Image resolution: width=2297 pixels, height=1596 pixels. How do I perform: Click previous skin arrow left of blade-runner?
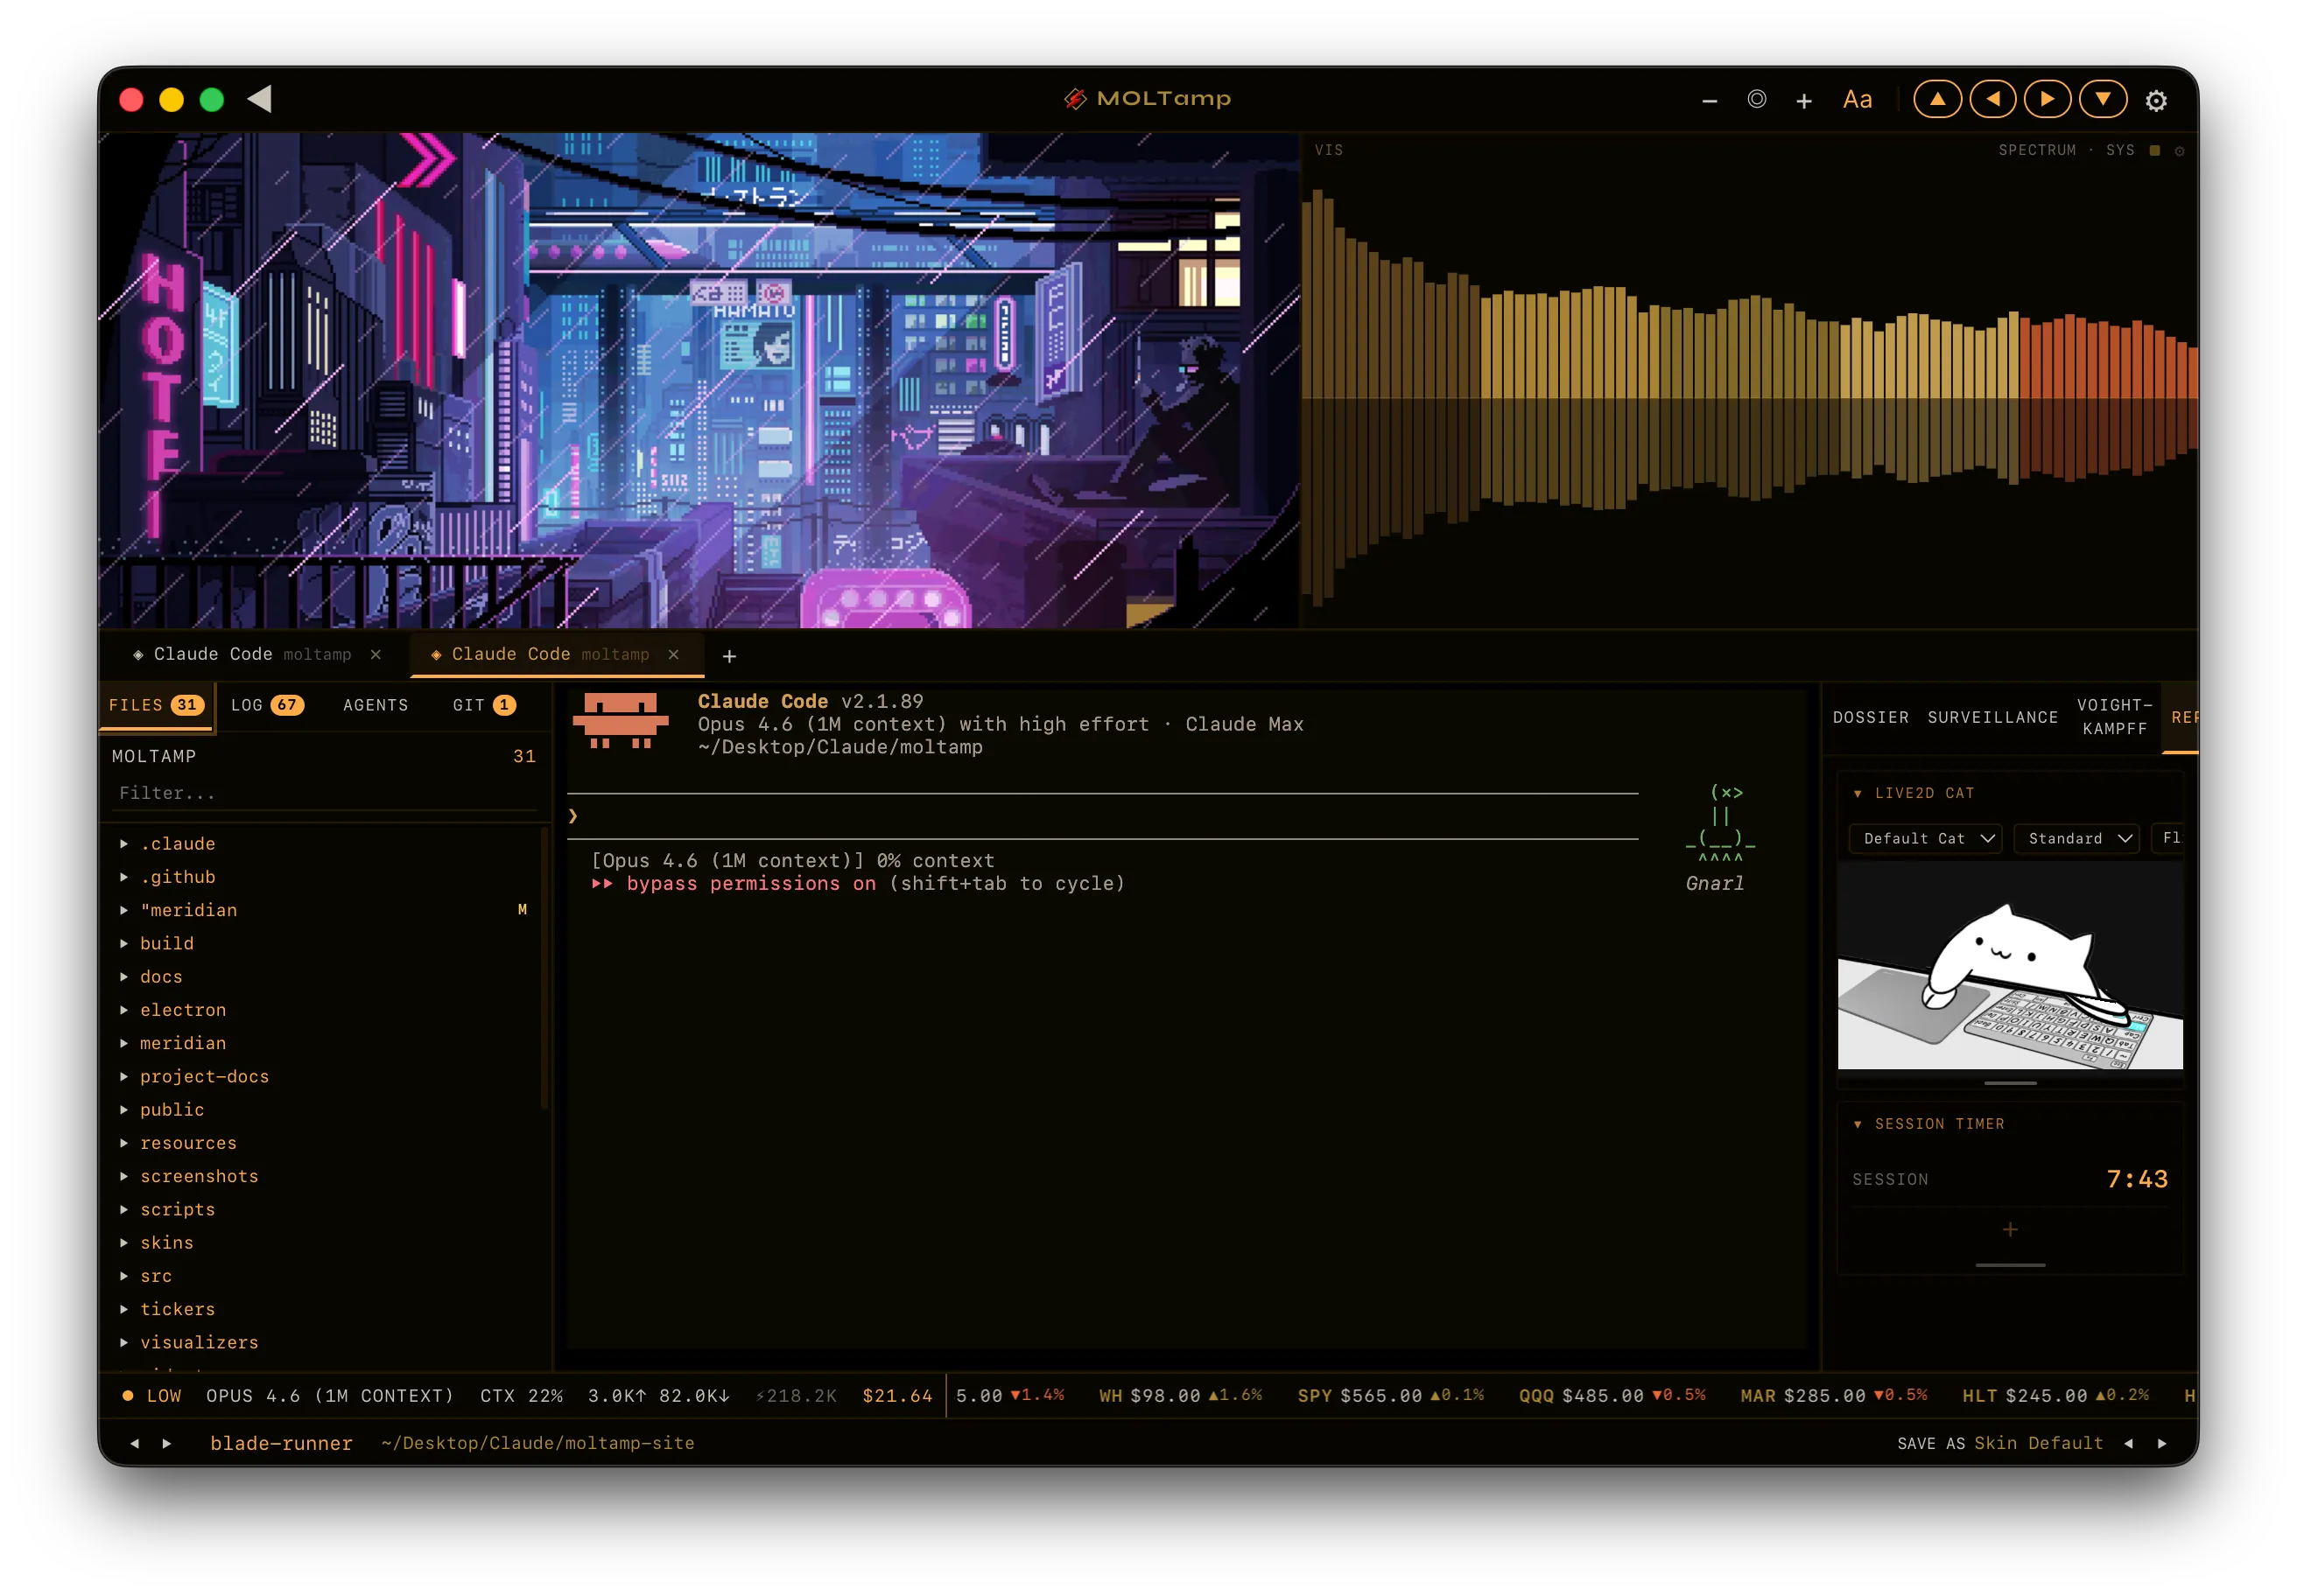click(135, 1443)
